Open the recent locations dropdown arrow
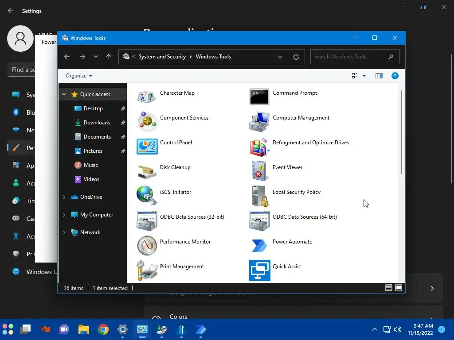Screen dimensions: 454x340 [96, 57]
